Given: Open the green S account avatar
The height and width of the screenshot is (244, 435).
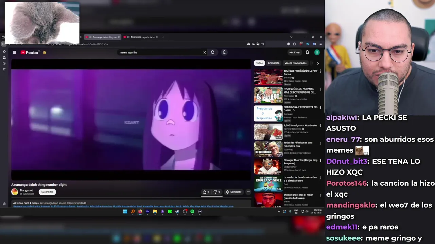Looking at the screenshot, I should [x=317, y=52].
